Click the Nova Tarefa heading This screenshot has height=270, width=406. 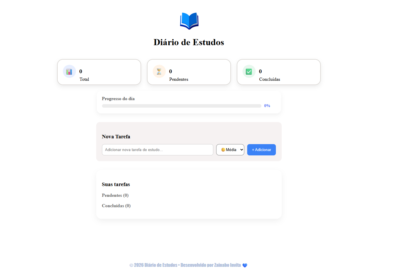pos(116,137)
